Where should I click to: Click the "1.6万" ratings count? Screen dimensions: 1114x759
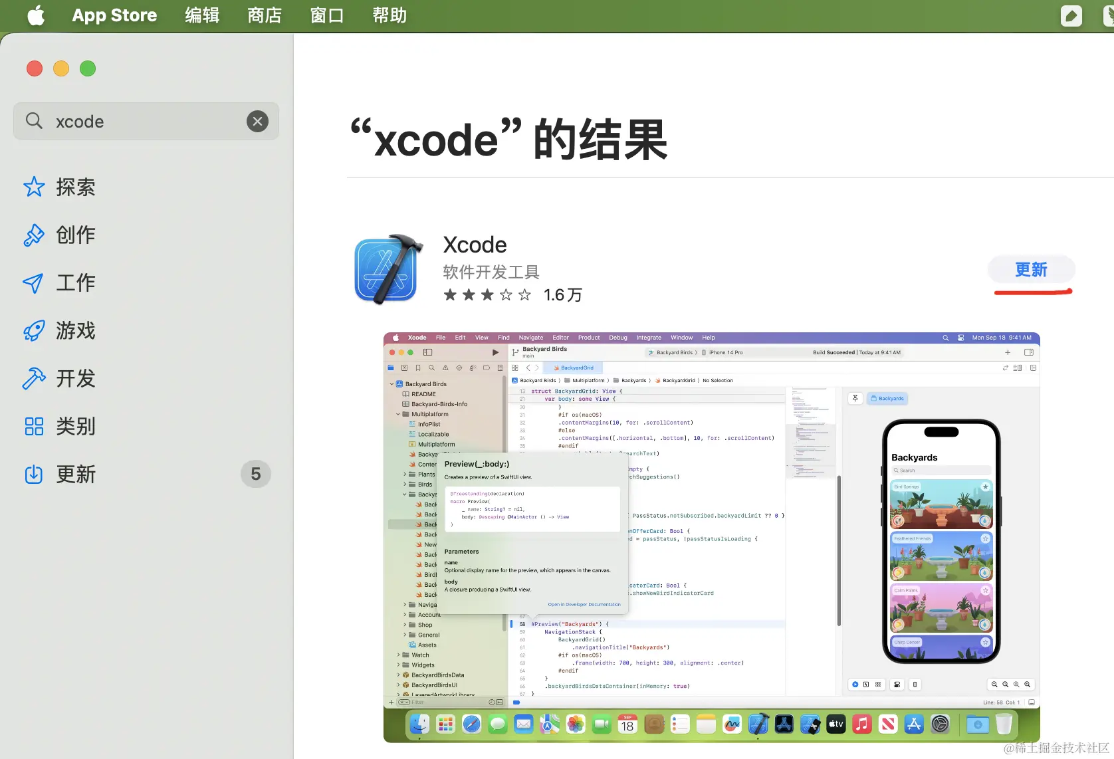(x=562, y=295)
